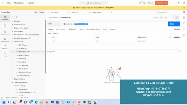Open the Query Params column options dots
Screen dimensions: 187x105
point(170,37)
